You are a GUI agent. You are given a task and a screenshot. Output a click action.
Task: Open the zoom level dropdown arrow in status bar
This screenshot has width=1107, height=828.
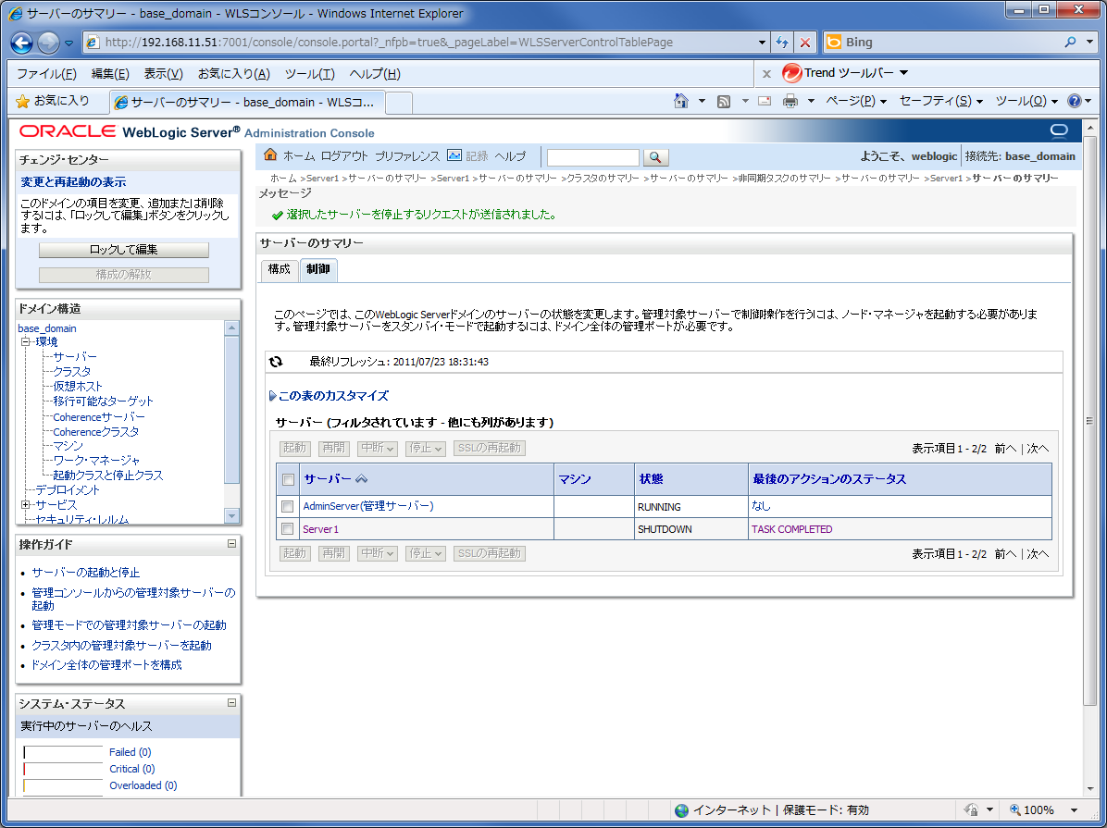1074,810
